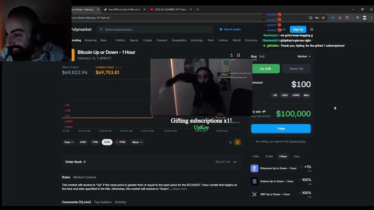Click the blue sound-wave extension icon
374x210 pixels.
pos(333,18)
